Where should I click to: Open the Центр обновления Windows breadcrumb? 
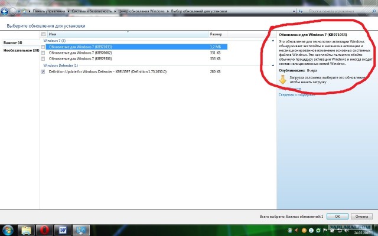pyautogui.click(x=141, y=11)
